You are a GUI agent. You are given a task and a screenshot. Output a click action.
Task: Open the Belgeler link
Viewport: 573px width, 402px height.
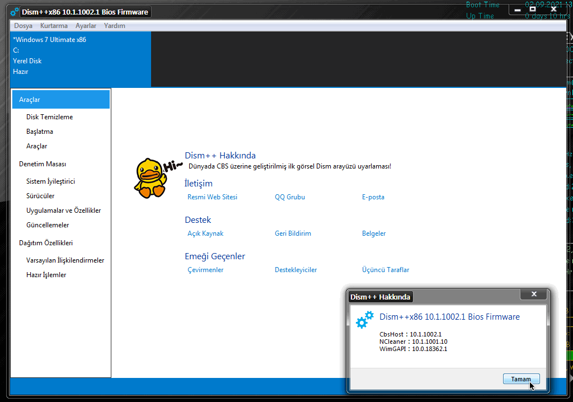374,233
